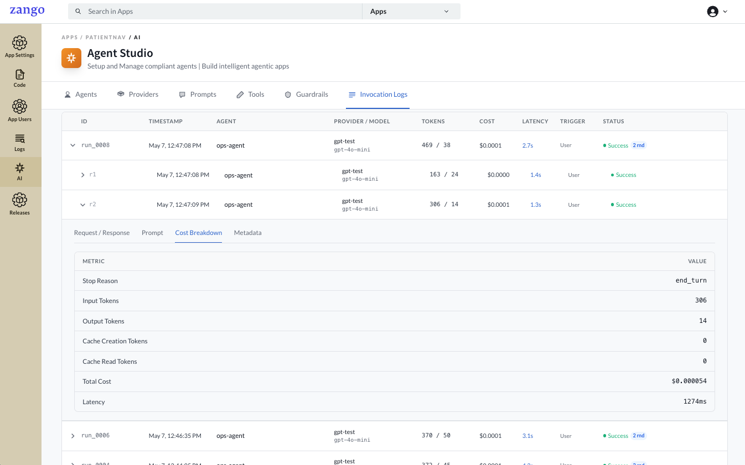Select the Cost Breakdown sub-tab

tap(198, 233)
